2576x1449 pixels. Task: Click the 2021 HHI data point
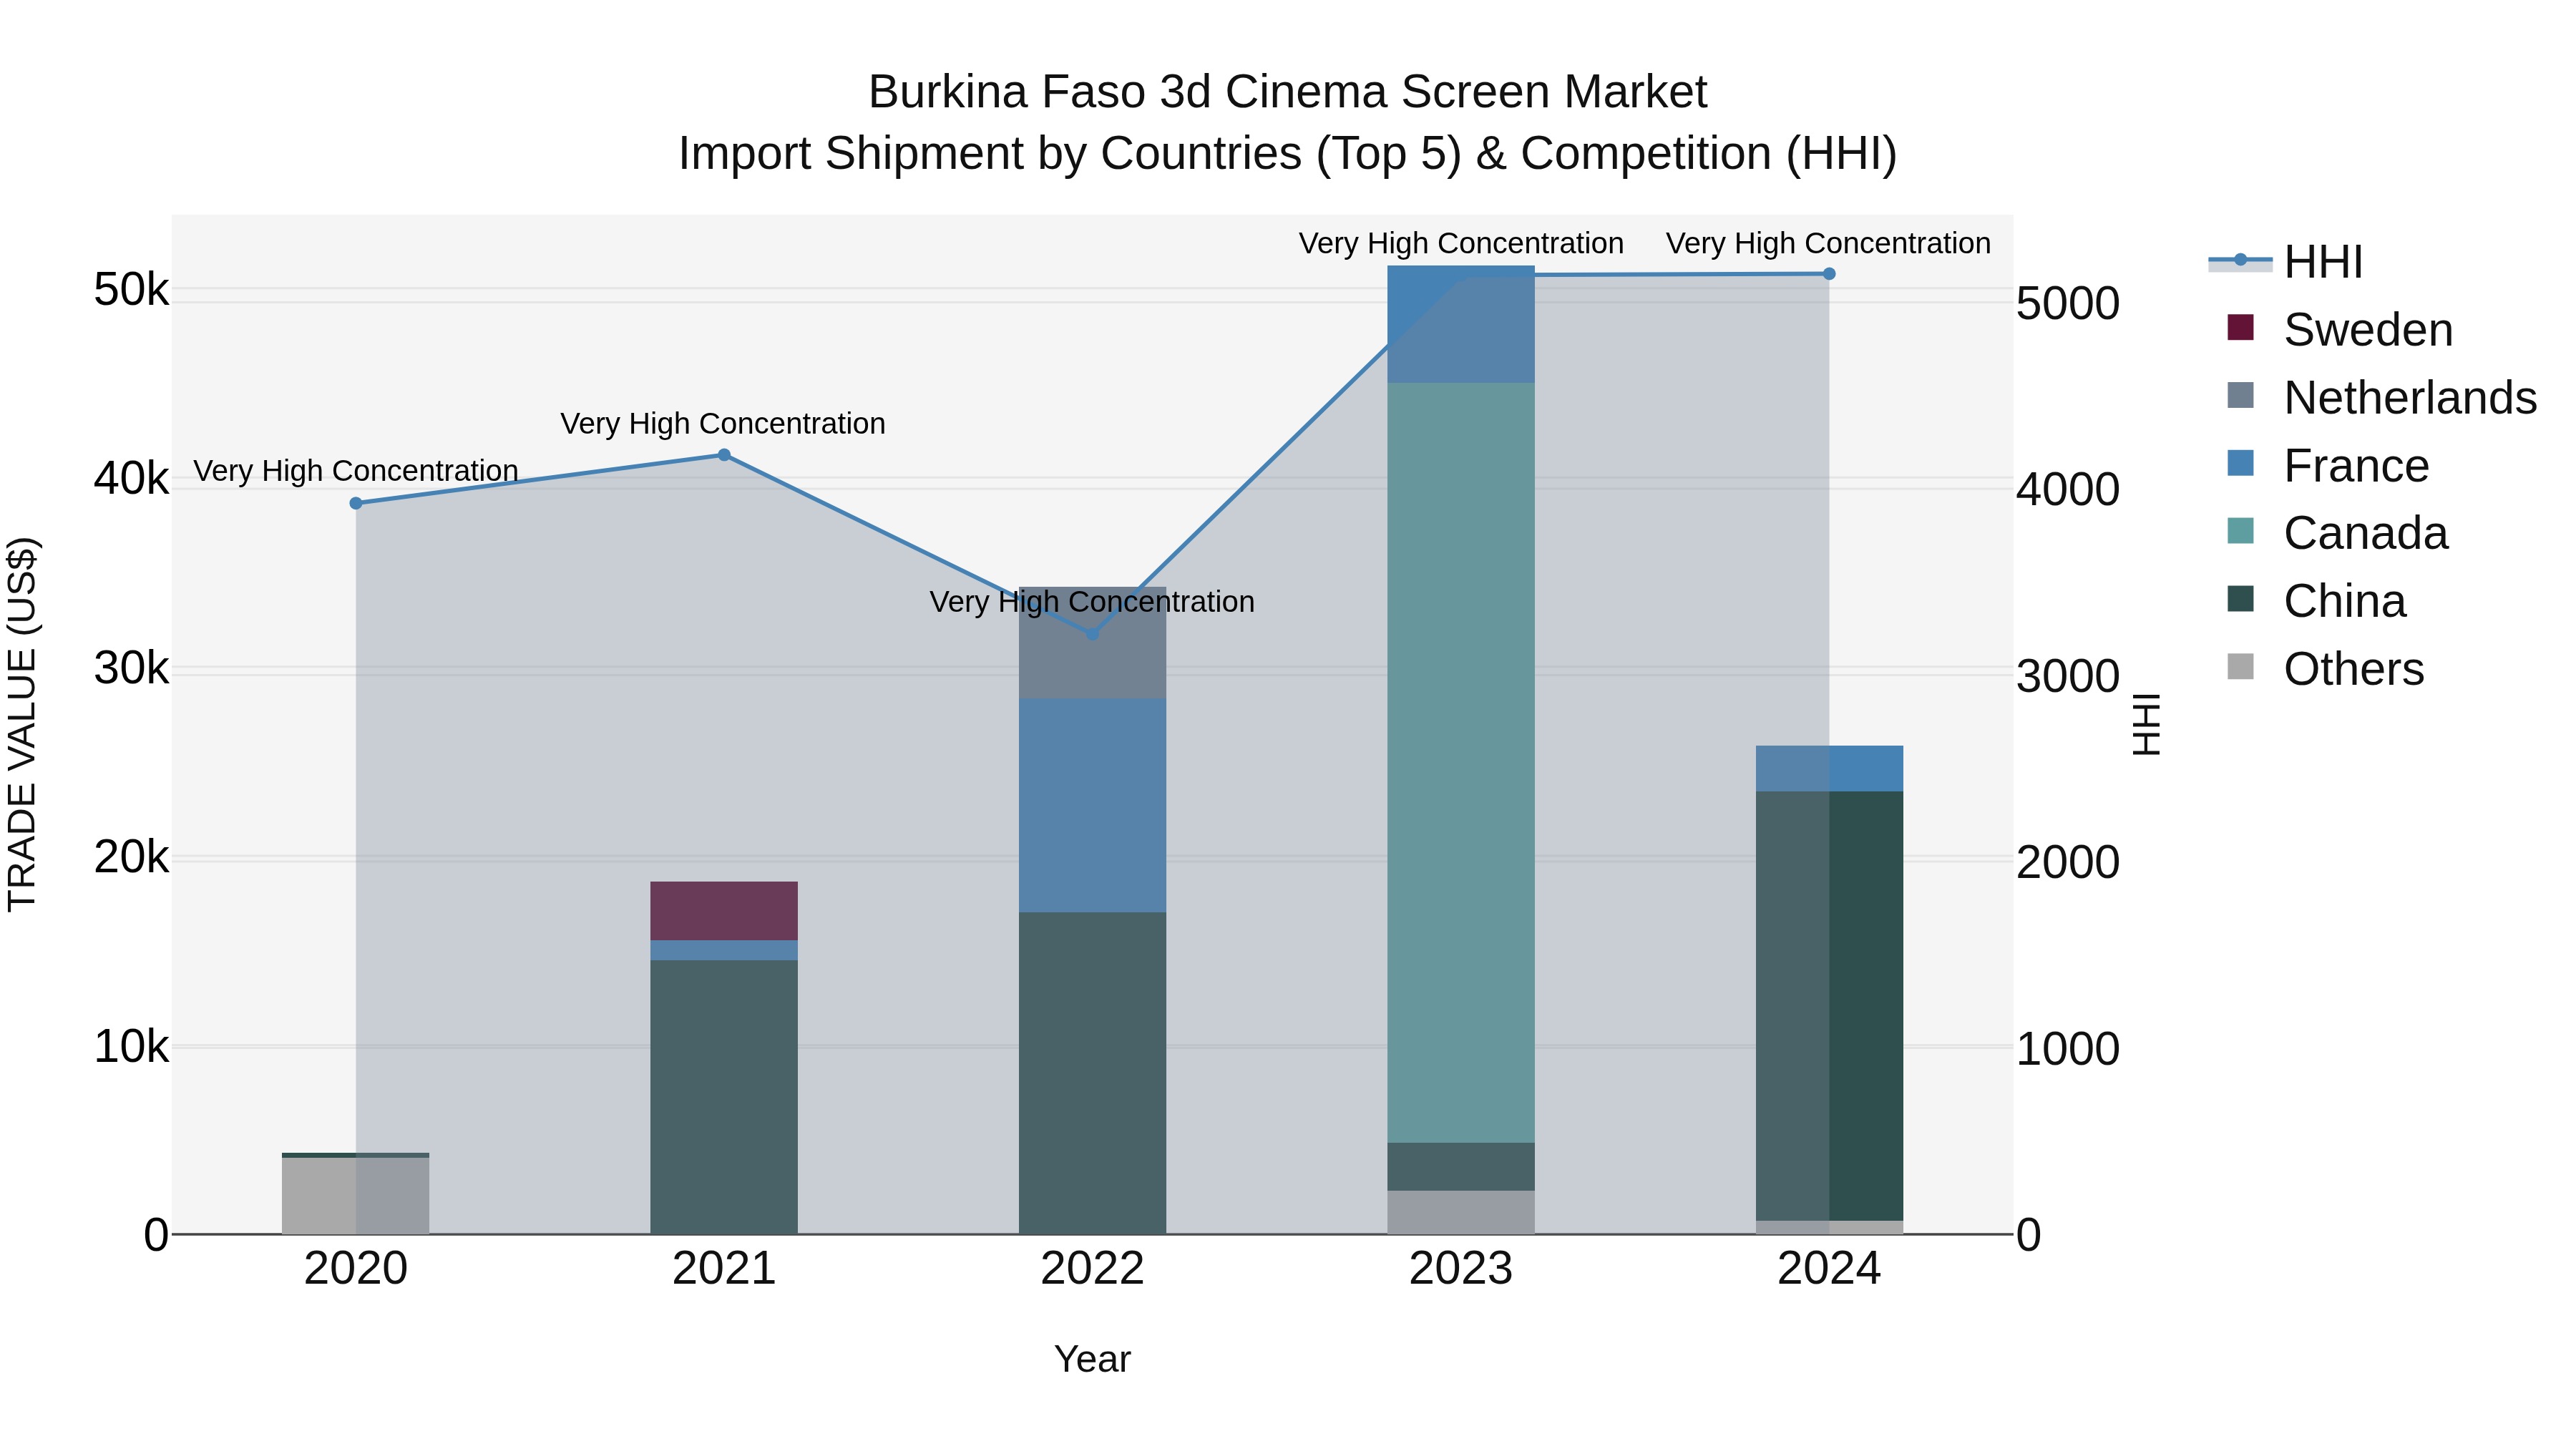pyautogui.click(x=724, y=455)
